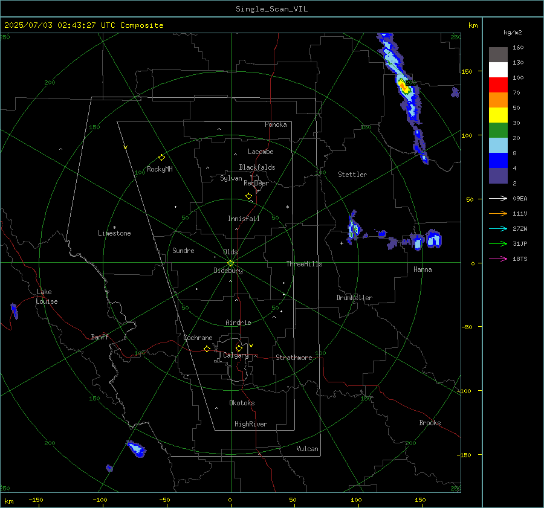Image resolution: width=544 pixels, height=508 pixels.
Task: Click the HighRiver label
Action: point(251,424)
